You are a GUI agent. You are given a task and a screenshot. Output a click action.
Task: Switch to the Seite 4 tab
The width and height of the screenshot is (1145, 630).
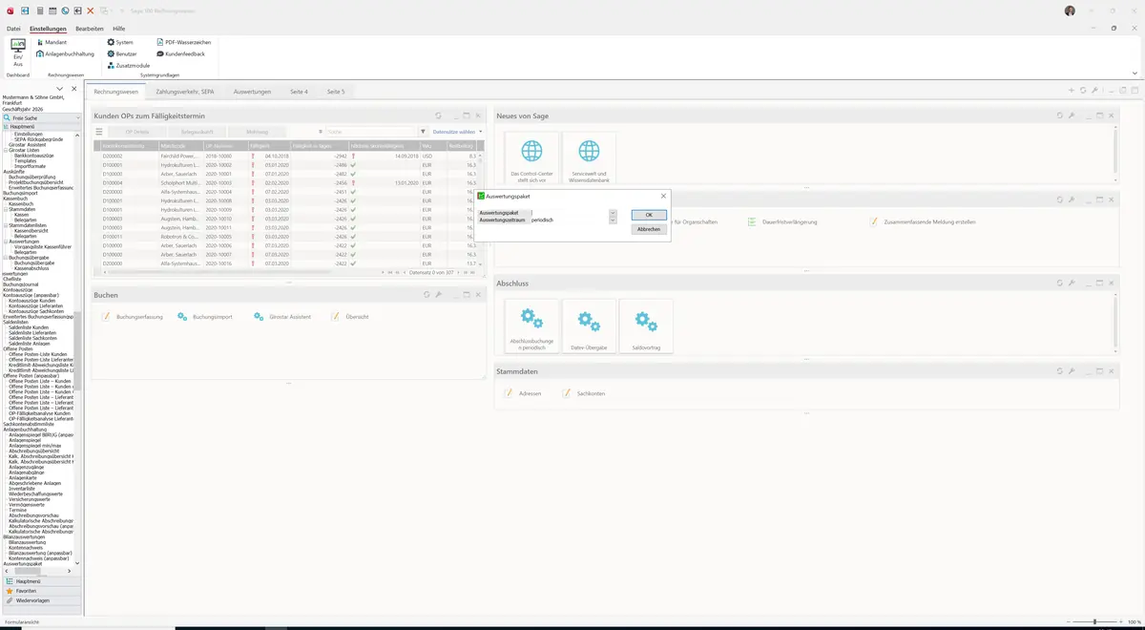pos(300,92)
